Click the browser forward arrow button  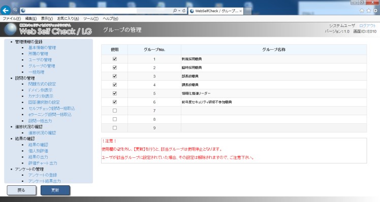click(15, 11)
